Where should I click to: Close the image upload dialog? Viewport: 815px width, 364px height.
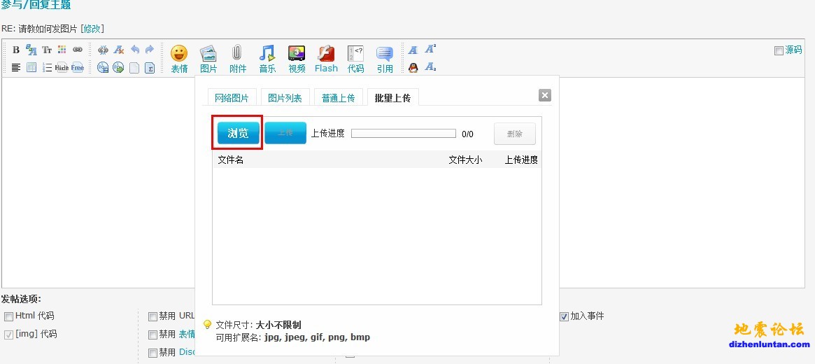click(545, 95)
